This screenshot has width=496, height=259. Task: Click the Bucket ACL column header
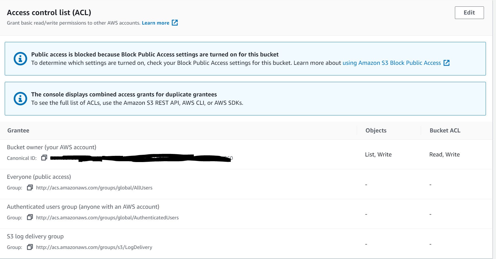pos(445,130)
